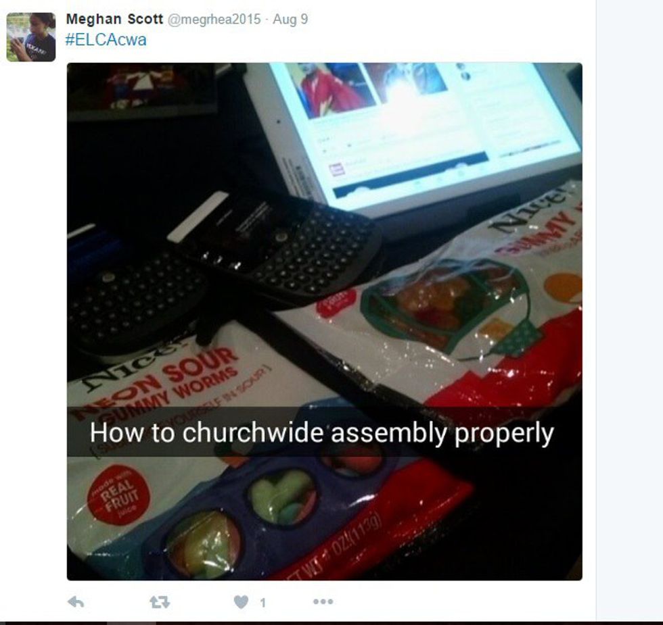Open the @megrhea2015 handle
The width and height of the screenshot is (663, 625).
tap(214, 20)
